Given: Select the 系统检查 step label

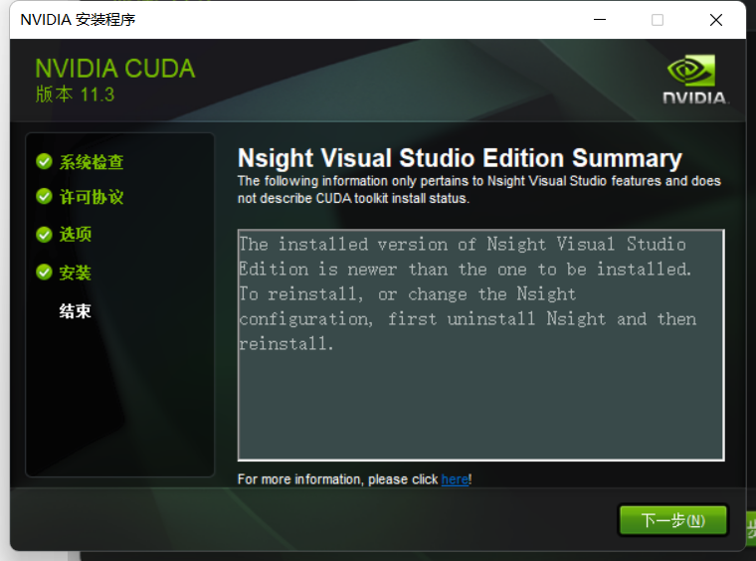Looking at the screenshot, I should pyautogui.click(x=92, y=162).
